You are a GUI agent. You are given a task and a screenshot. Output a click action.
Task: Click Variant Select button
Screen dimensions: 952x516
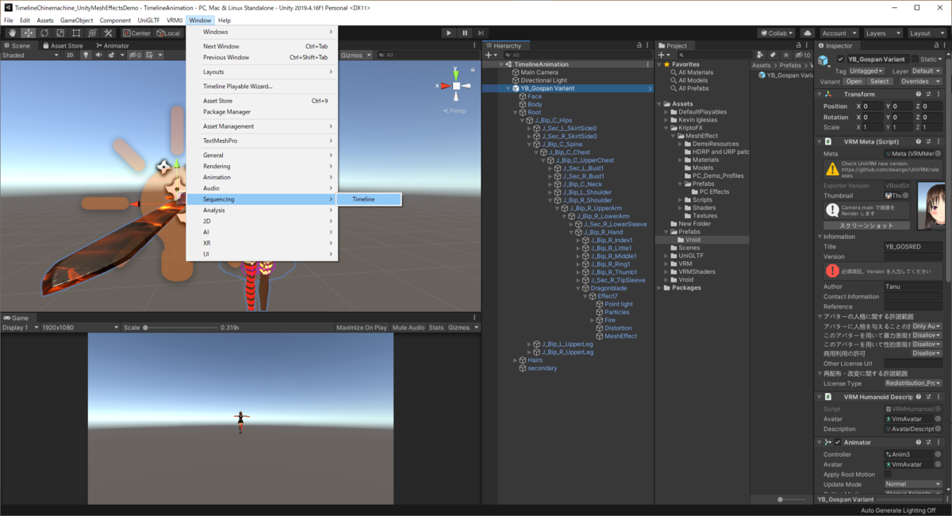(880, 81)
